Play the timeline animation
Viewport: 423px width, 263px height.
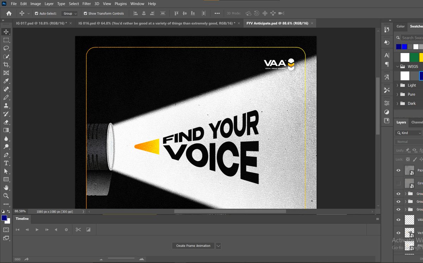(37, 230)
